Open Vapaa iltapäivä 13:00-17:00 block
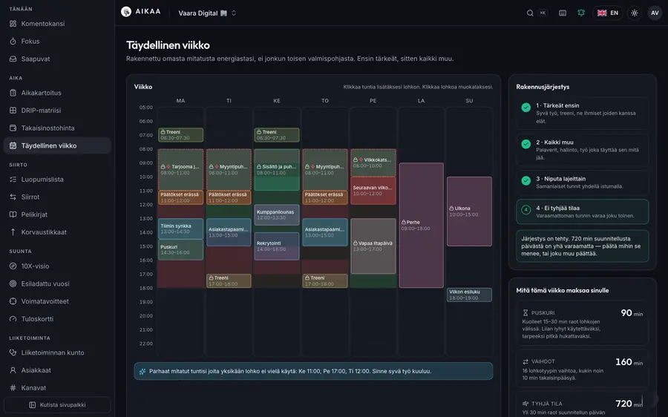668x417 pixels. (x=373, y=246)
